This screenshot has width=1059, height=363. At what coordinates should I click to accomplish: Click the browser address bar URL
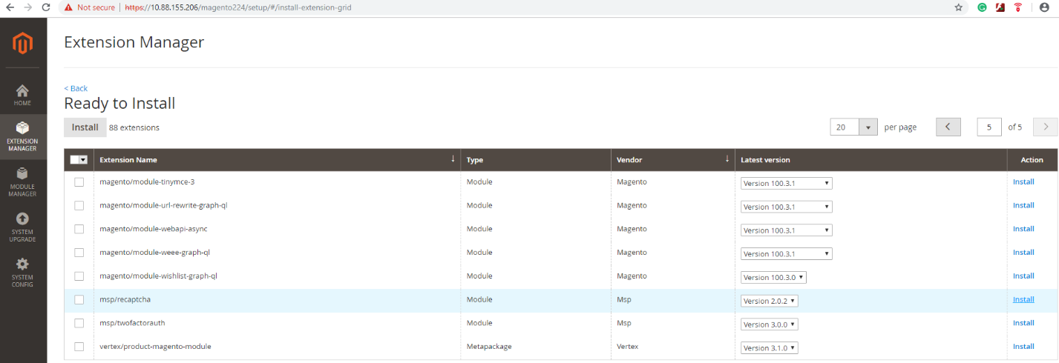click(x=238, y=7)
